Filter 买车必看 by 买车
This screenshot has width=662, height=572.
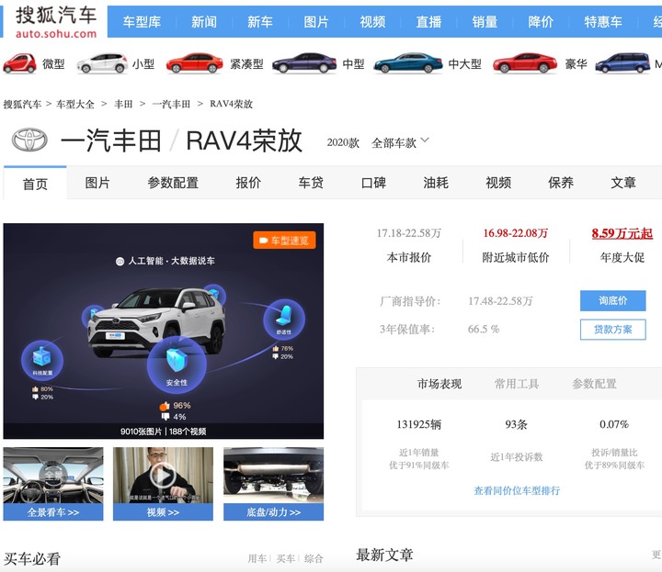(x=286, y=559)
